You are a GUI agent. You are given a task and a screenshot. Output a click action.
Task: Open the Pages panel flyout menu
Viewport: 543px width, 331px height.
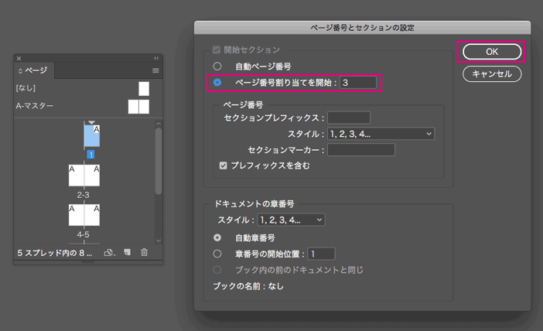(x=155, y=70)
